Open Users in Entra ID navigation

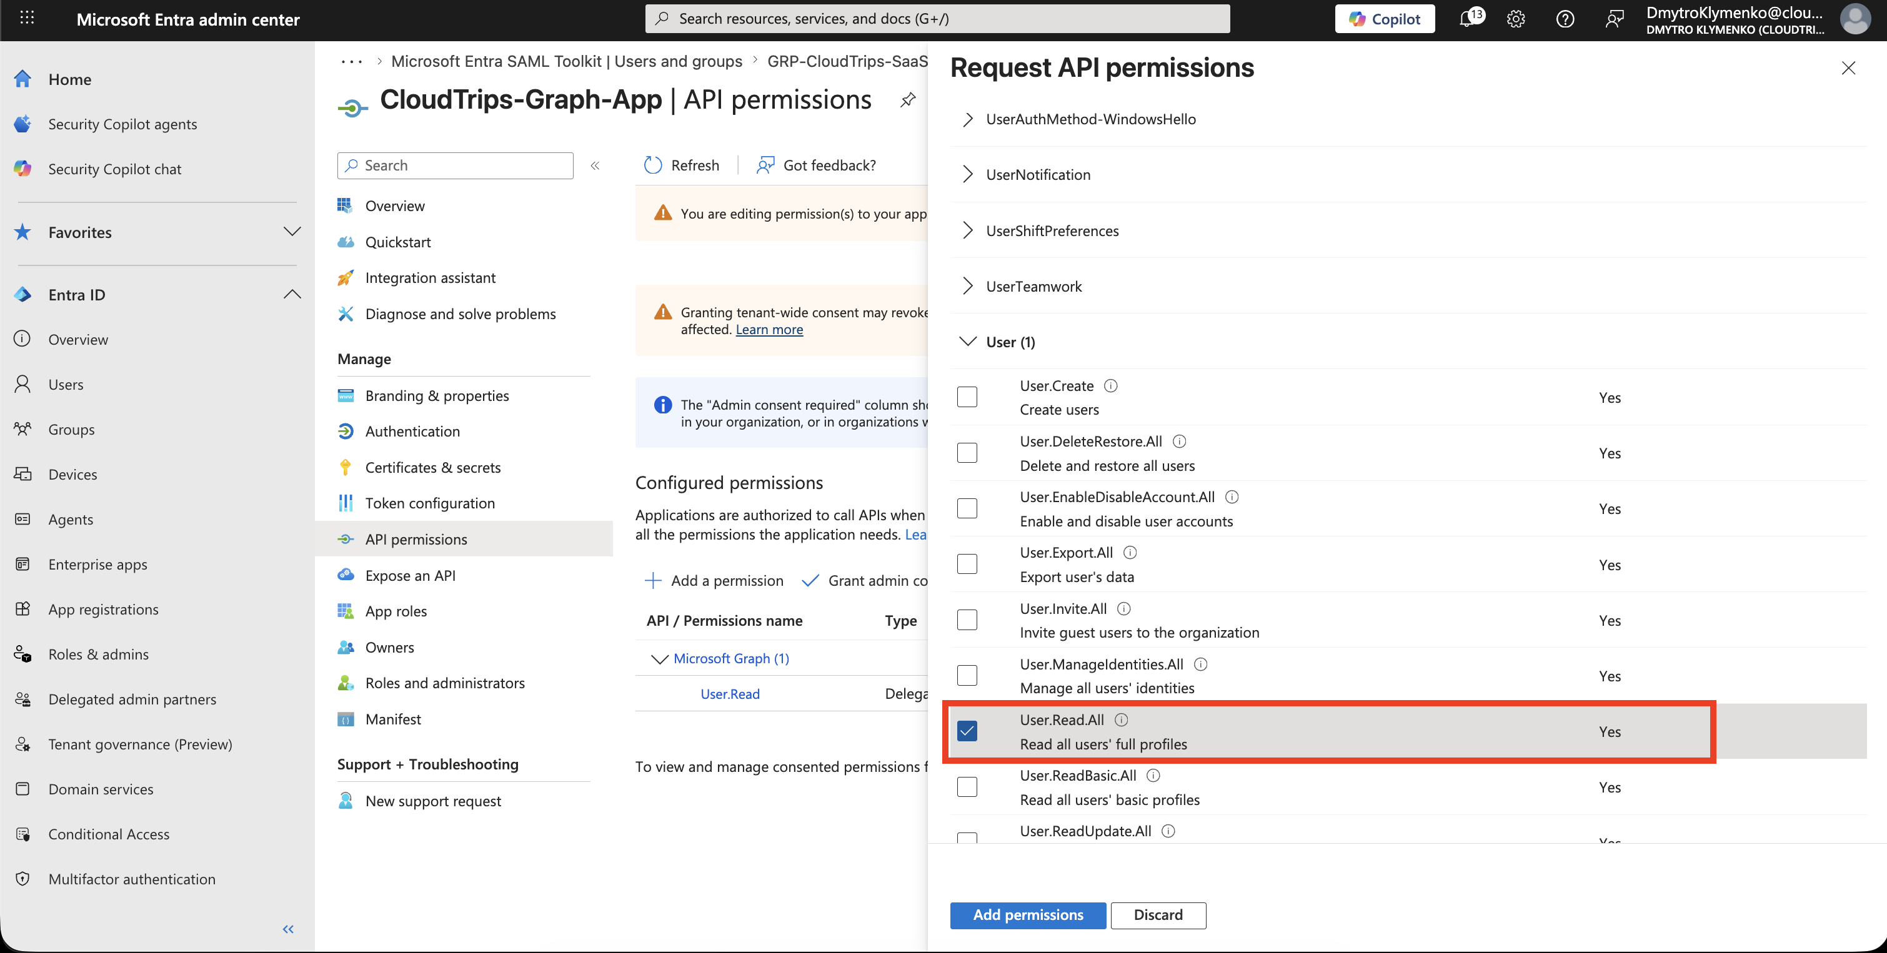point(66,384)
